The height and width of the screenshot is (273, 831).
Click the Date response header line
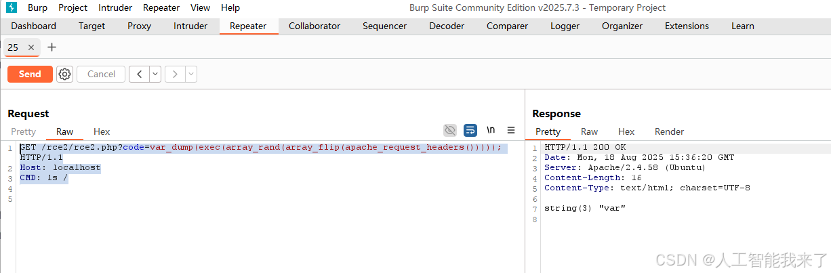pyautogui.click(x=639, y=158)
